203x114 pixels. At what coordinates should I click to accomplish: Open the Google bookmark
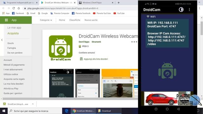click(x=43, y=13)
